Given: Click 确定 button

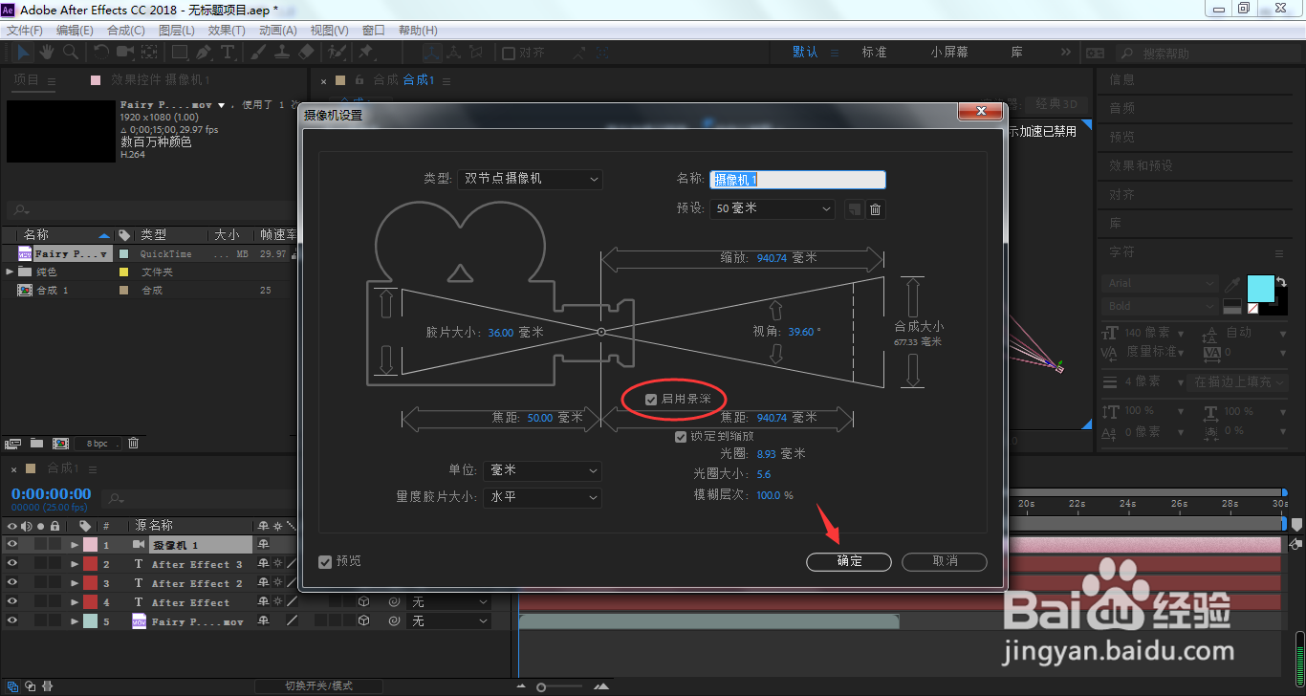Looking at the screenshot, I should pos(849,561).
